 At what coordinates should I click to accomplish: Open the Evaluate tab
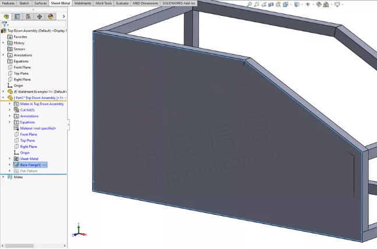pyautogui.click(x=122, y=3)
